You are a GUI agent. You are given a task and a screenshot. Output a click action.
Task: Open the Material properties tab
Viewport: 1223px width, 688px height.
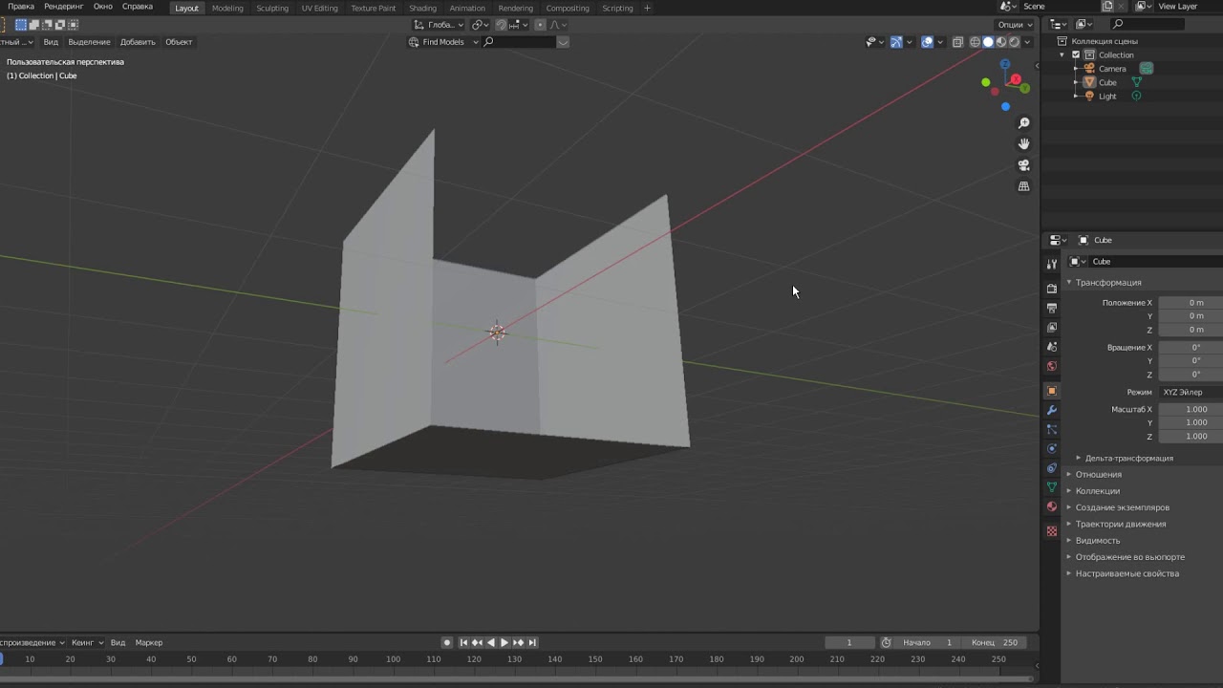click(x=1052, y=506)
